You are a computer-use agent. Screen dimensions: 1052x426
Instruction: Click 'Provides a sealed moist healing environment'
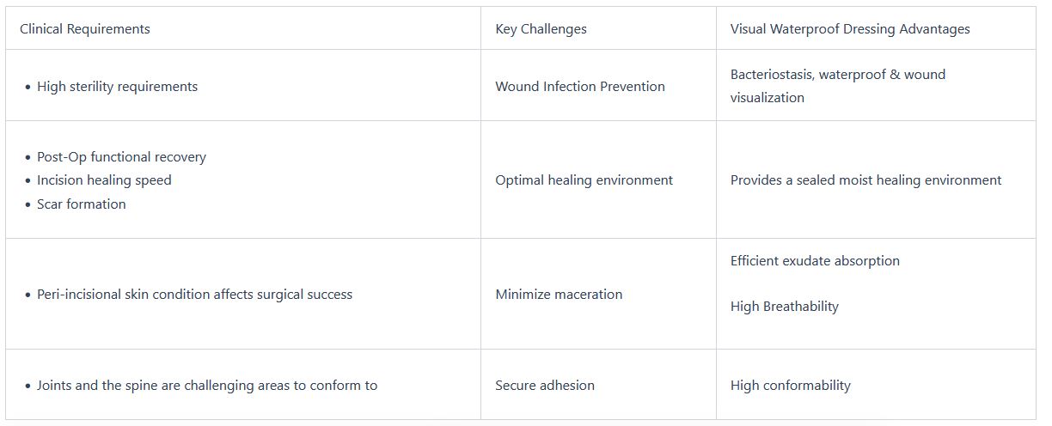tap(865, 180)
